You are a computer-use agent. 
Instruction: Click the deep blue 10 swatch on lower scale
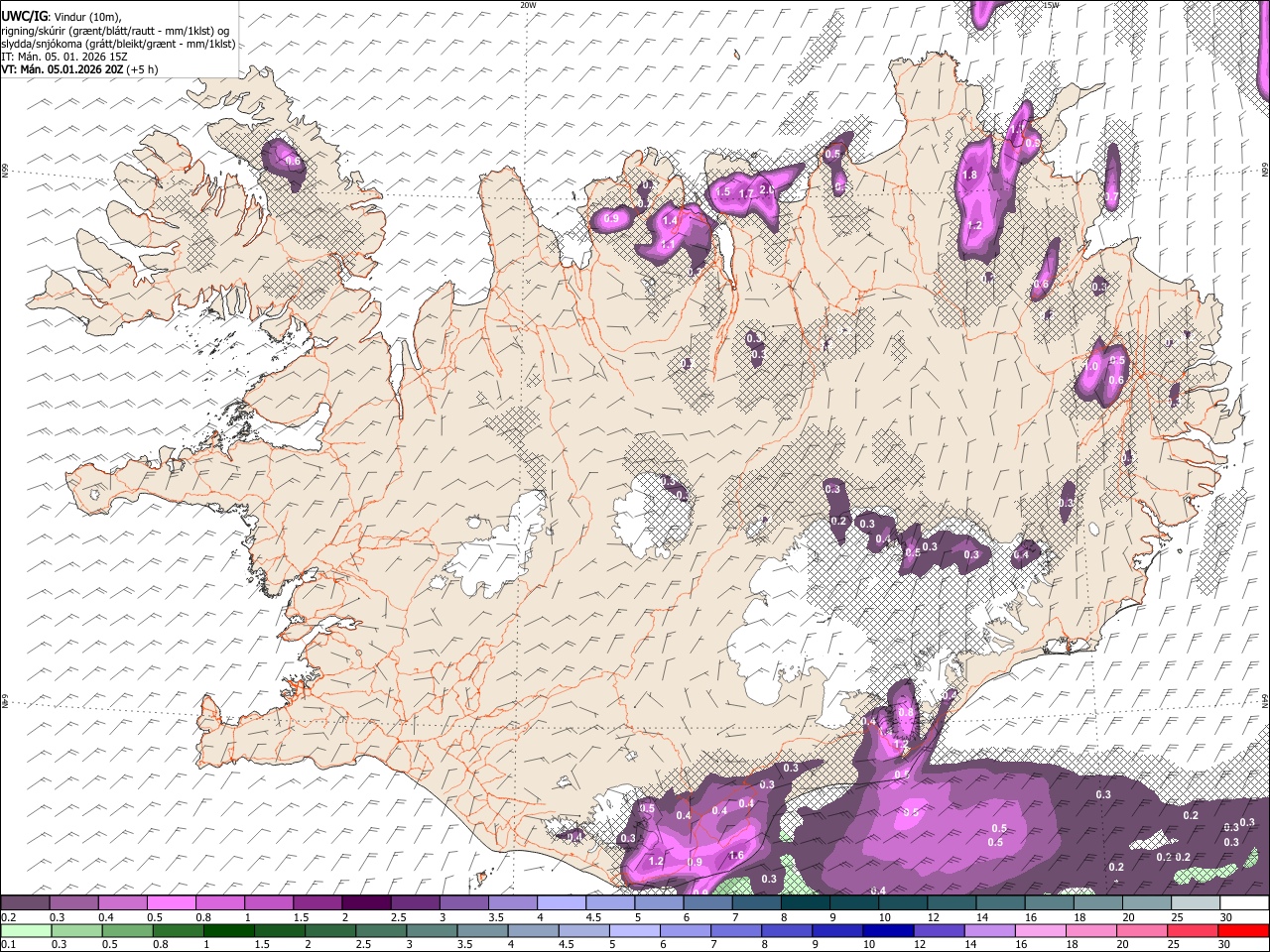(x=887, y=930)
